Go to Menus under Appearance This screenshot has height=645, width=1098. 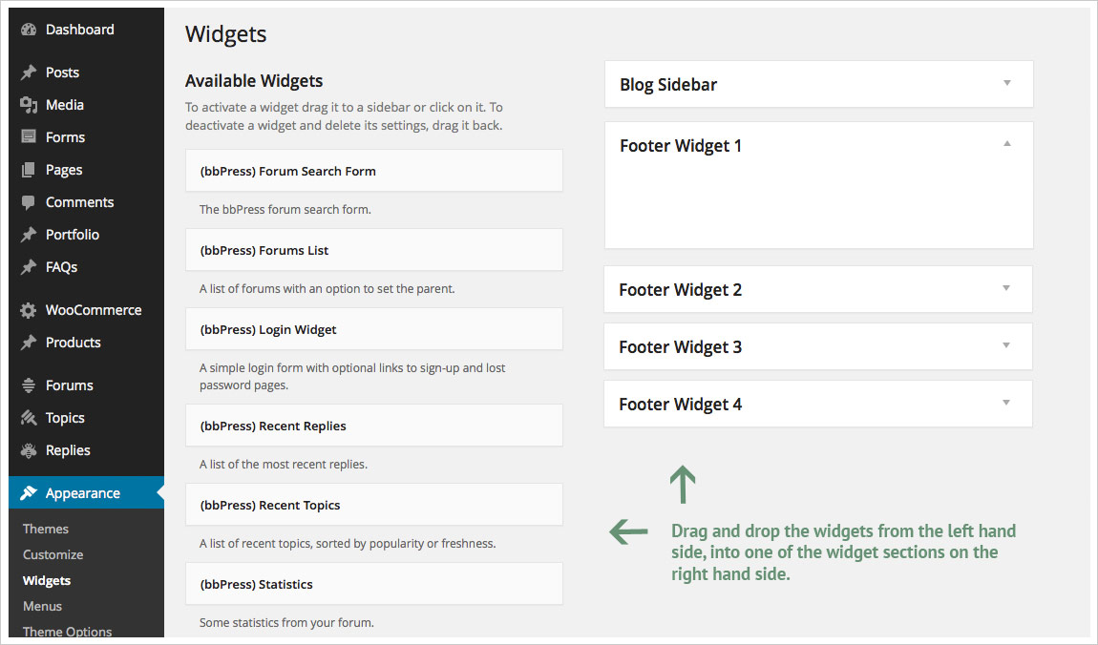pyautogui.click(x=42, y=606)
